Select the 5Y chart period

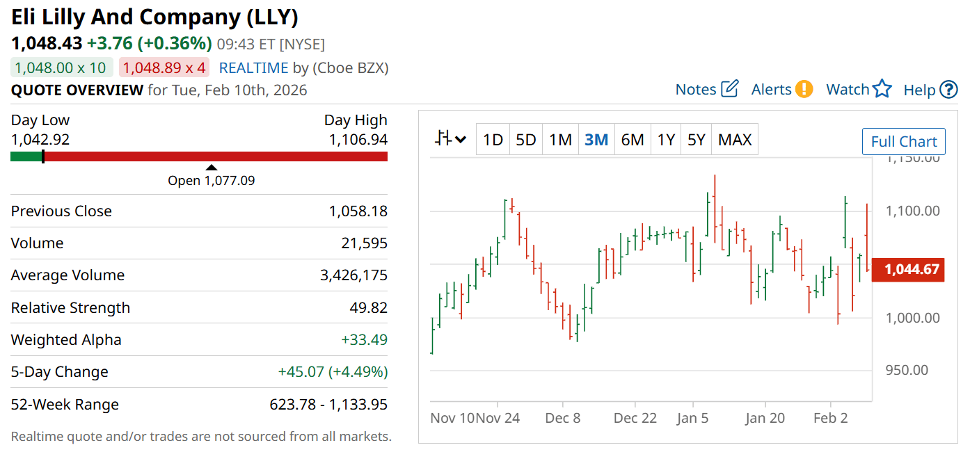click(697, 140)
